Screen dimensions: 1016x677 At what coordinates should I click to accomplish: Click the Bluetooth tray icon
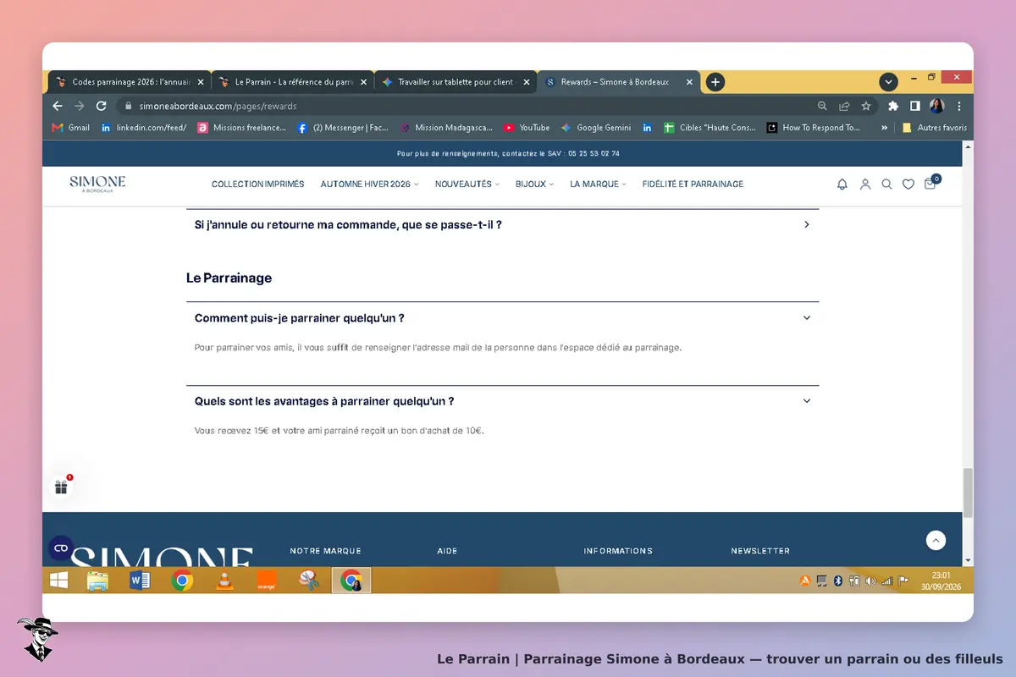(837, 581)
